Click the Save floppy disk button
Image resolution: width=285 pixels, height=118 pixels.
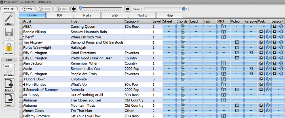pyautogui.click(x=9, y=34)
